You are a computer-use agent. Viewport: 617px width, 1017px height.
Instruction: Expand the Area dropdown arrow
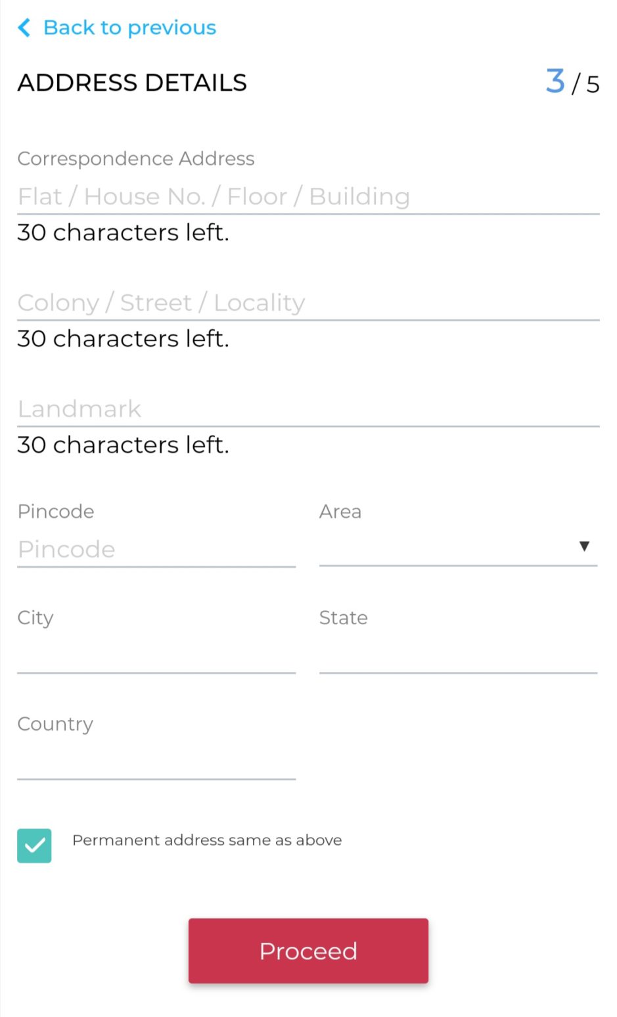pos(583,546)
